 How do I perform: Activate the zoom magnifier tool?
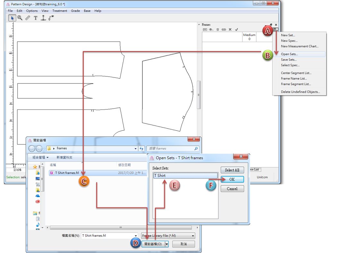click(x=20, y=18)
